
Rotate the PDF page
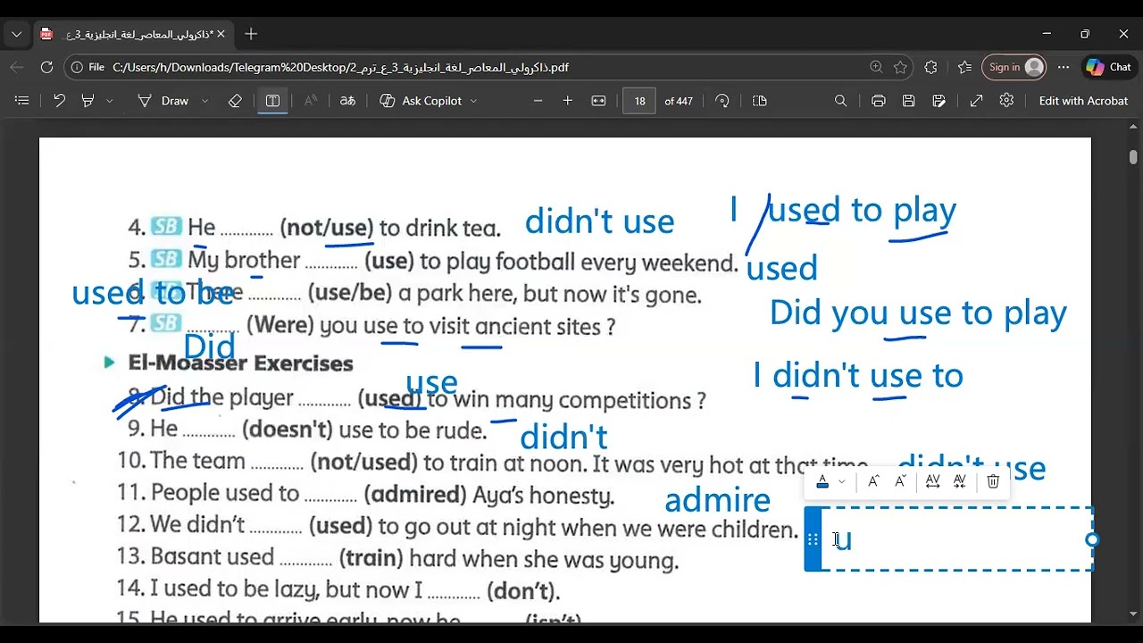pos(722,101)
